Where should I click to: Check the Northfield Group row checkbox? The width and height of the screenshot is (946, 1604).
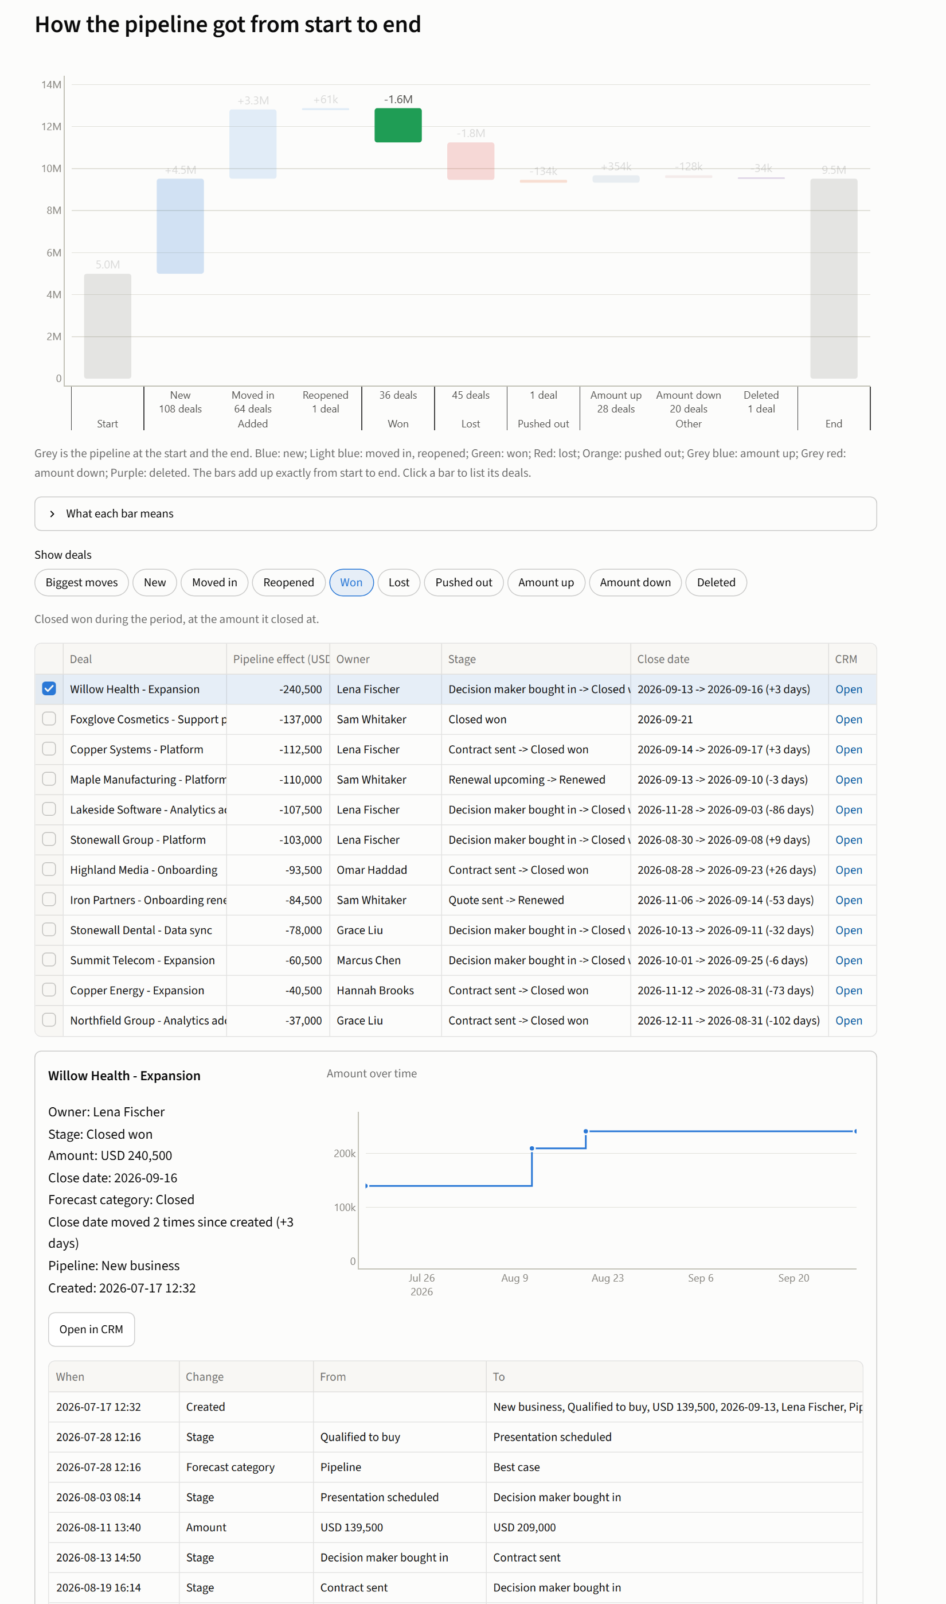[49, 1020]
